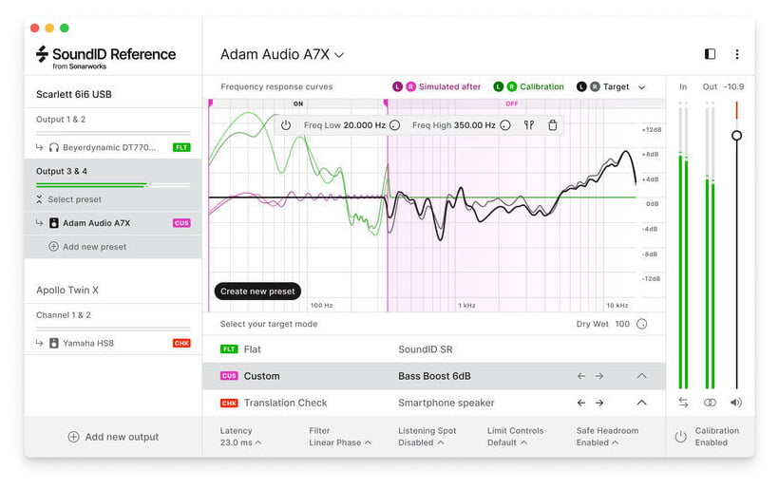Go to next Translation Check preset arrow
This screenshot has width=779, height=489.
[599, 403]
